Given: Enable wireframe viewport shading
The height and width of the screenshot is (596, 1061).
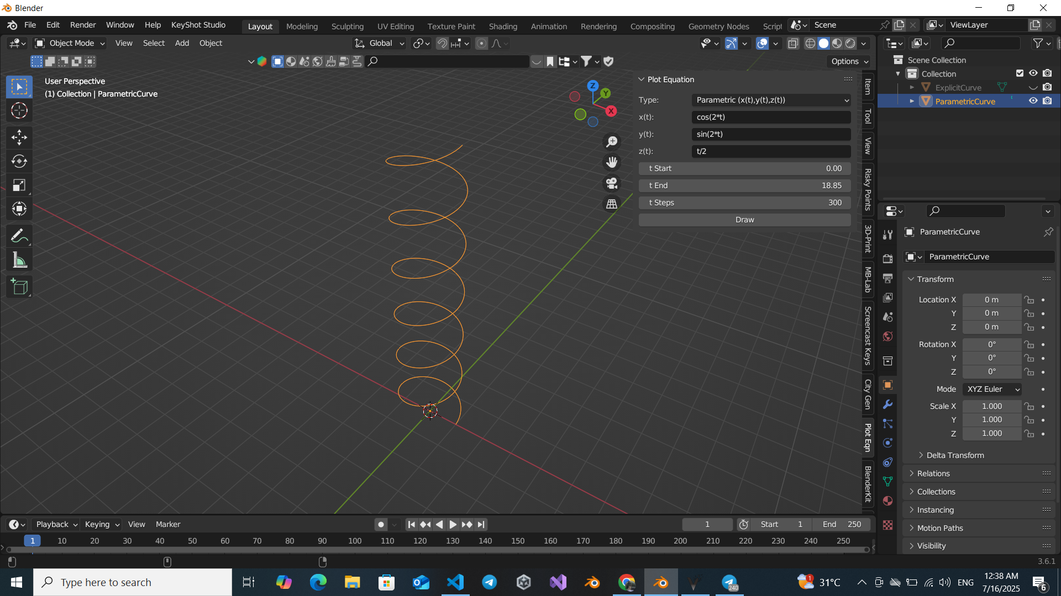Looking at the screenshot, I should [810, 43].
